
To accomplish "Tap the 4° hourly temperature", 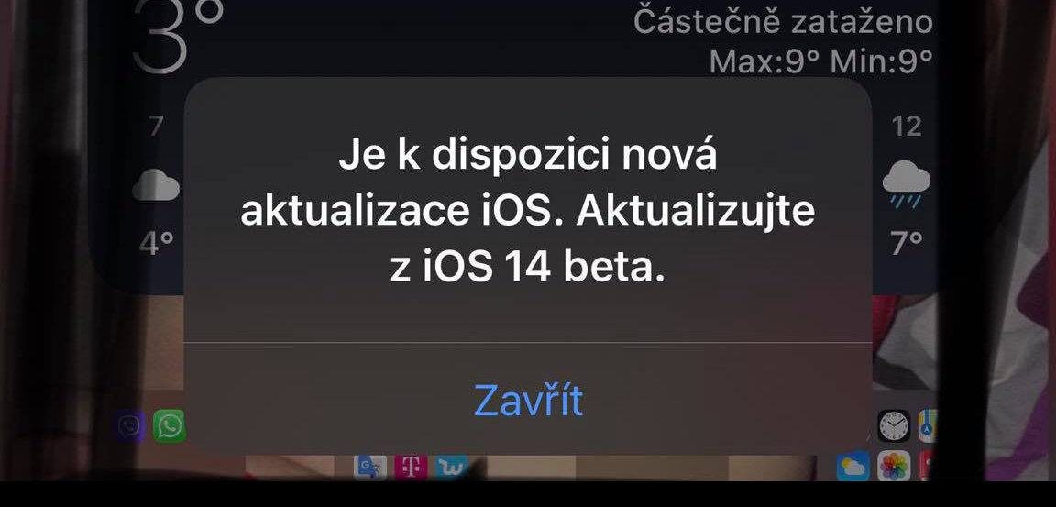I will (x=156, y=242).
